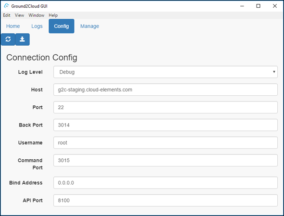Click the refresh config icon button
The height and width of the screenshot is (216, 284).
(x=8, y=39)
